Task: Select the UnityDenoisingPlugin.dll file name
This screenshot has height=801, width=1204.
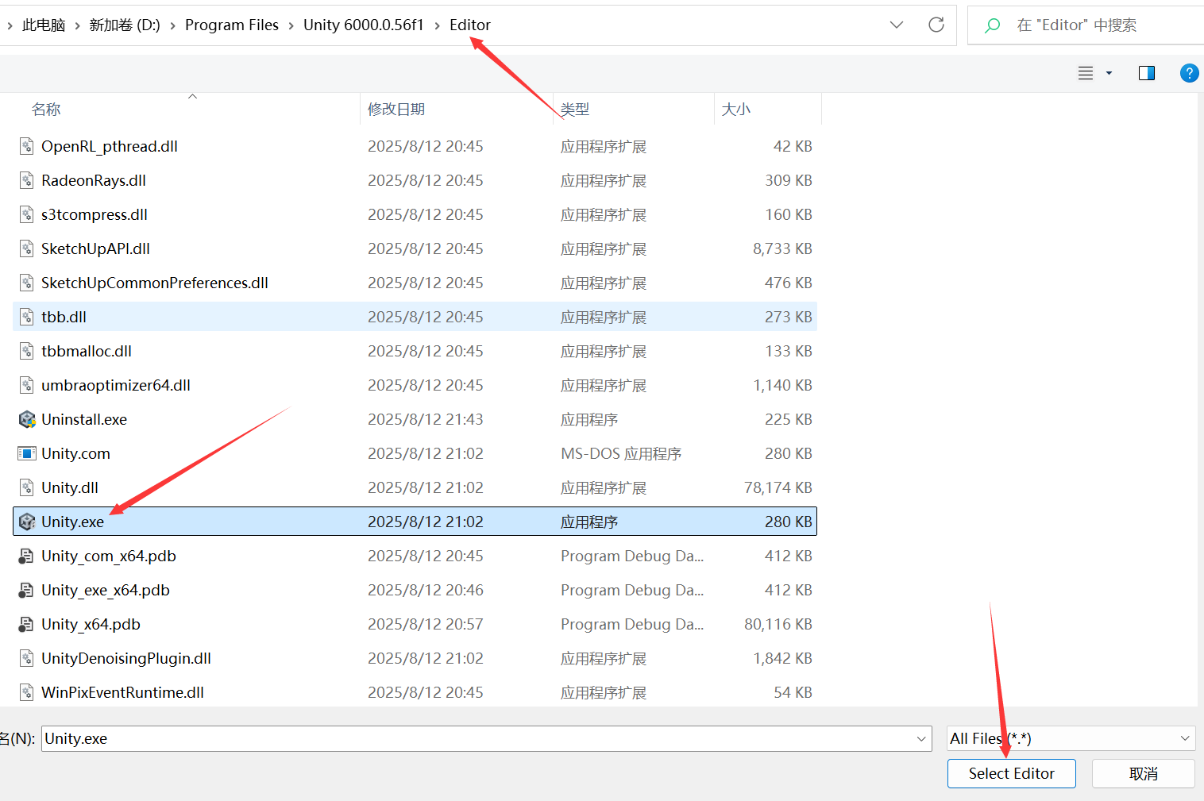Action: pyautogui.click(x=126, y=658)
